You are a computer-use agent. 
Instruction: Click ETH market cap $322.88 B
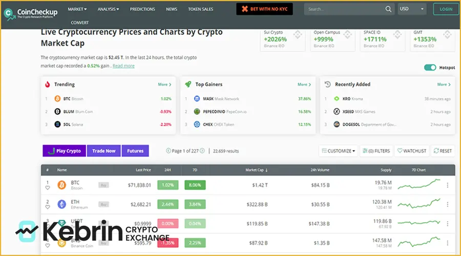257,204
